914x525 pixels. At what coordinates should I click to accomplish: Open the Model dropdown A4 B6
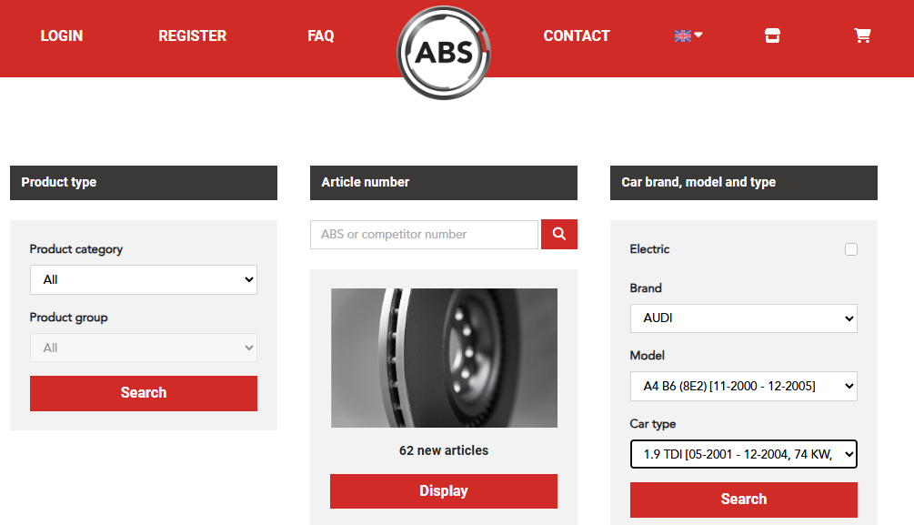click(x=743, y=386)
